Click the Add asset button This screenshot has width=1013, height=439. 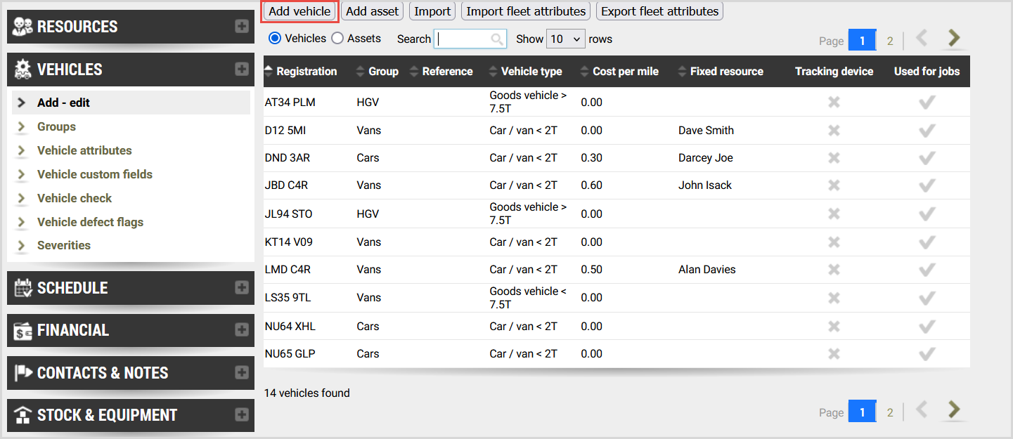click(373, 11)
